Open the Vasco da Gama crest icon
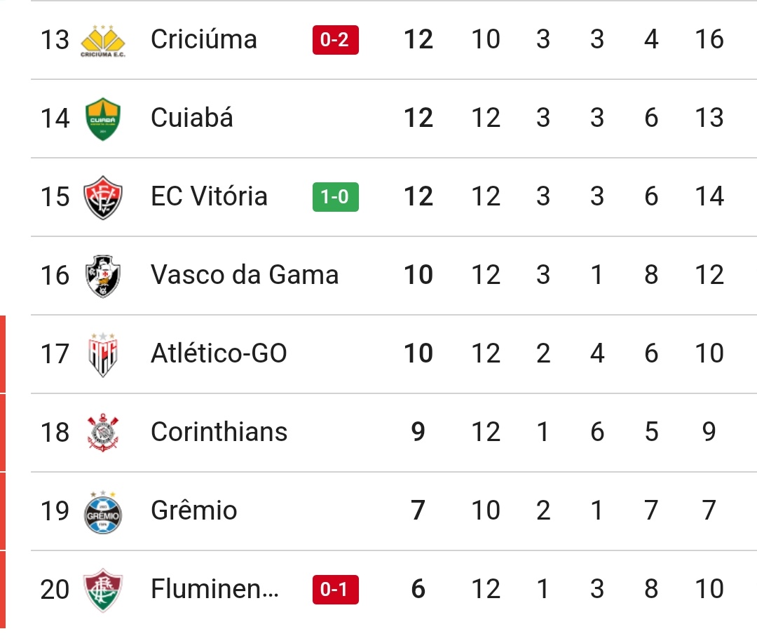Screen dimensions: 757x643 click(x=103, y=276)
